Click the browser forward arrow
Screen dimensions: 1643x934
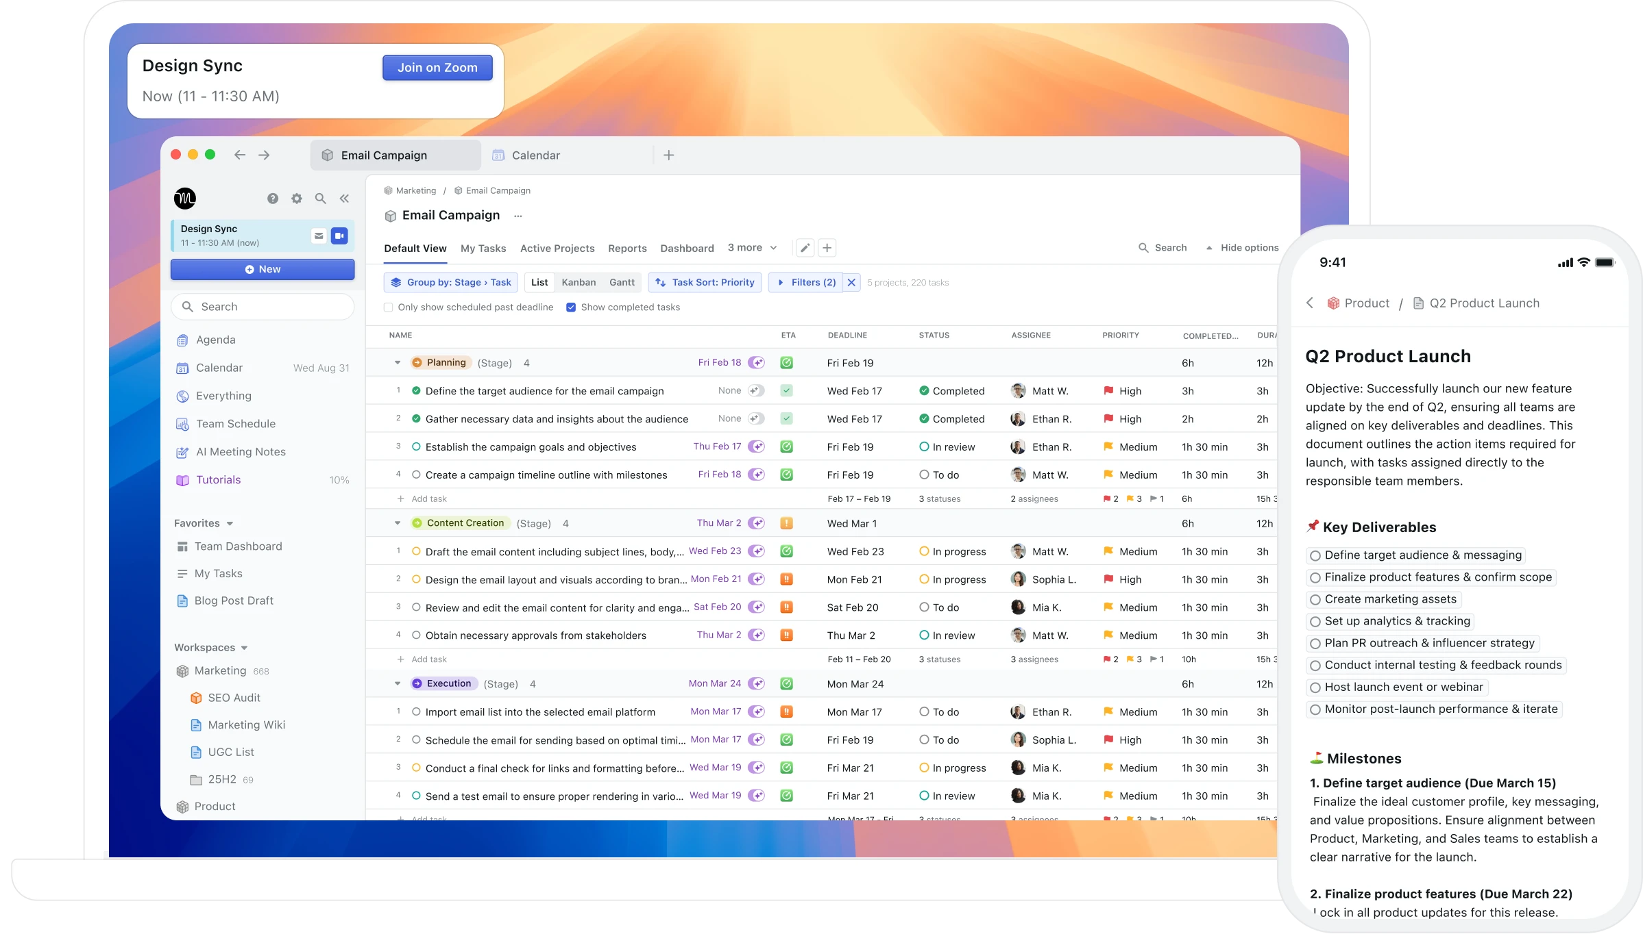(264, 155)
